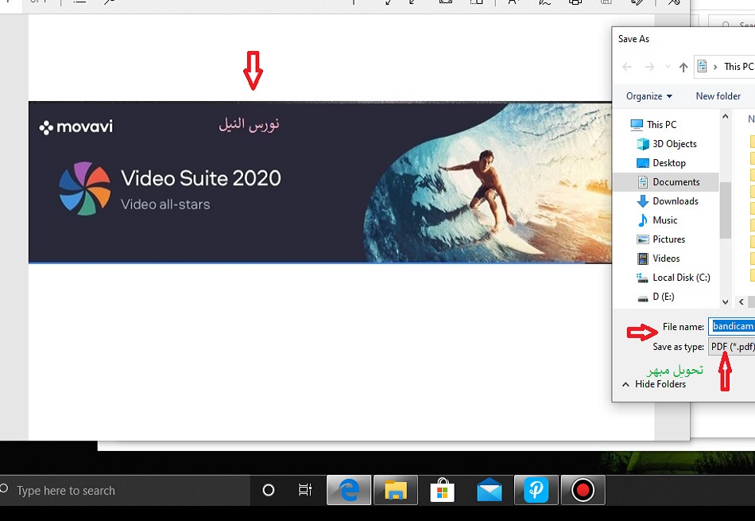Expand the Organize dropdown menu
Screen dimensions: 755x521
649,96
